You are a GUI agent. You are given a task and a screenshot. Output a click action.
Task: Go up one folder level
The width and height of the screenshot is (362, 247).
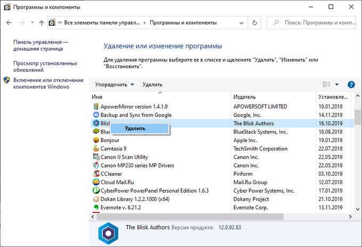click(42, 22)
